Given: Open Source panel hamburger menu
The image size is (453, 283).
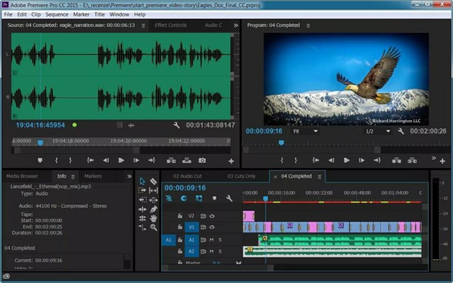Looking at the screenshot, I should (143, 26).
